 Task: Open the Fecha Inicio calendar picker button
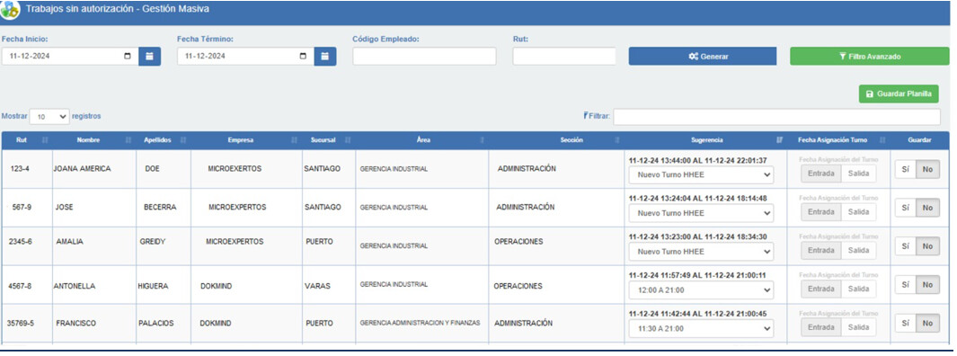click(149, 56)
